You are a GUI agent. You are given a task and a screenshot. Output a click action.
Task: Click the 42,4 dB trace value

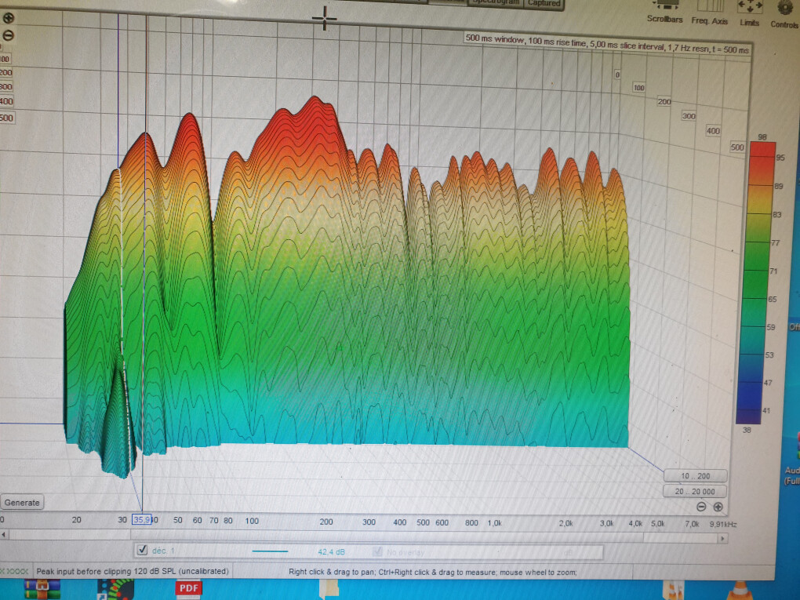331,551
